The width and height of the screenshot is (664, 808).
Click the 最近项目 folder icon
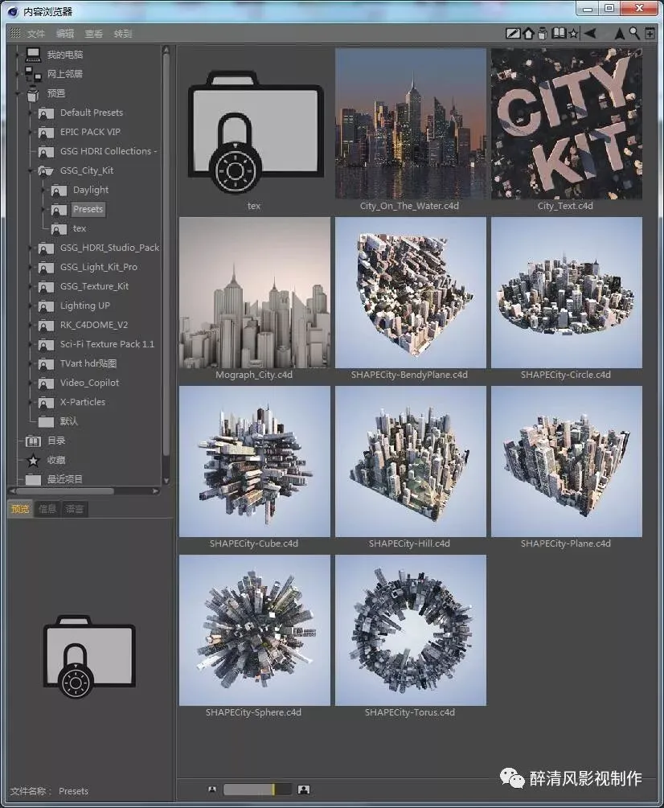click(34, 479)
